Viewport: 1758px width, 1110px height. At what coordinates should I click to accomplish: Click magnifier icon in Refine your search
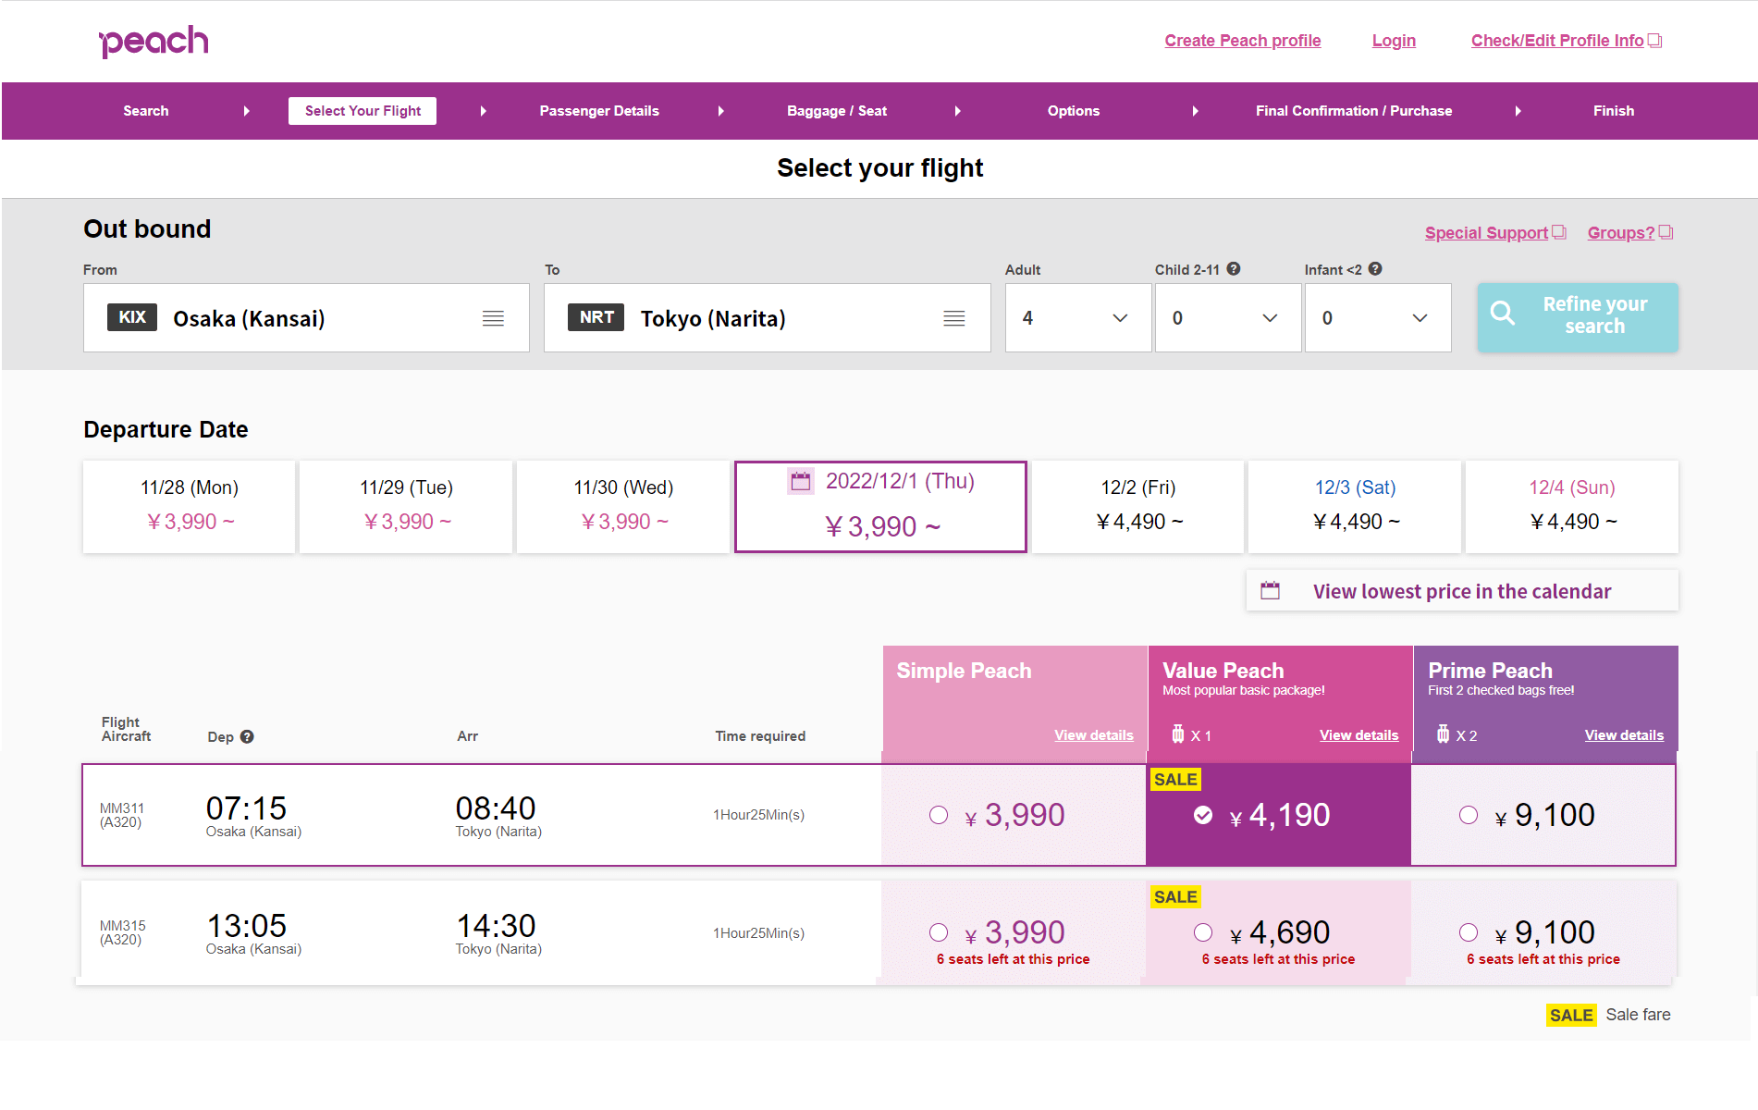pos(1503,314)
